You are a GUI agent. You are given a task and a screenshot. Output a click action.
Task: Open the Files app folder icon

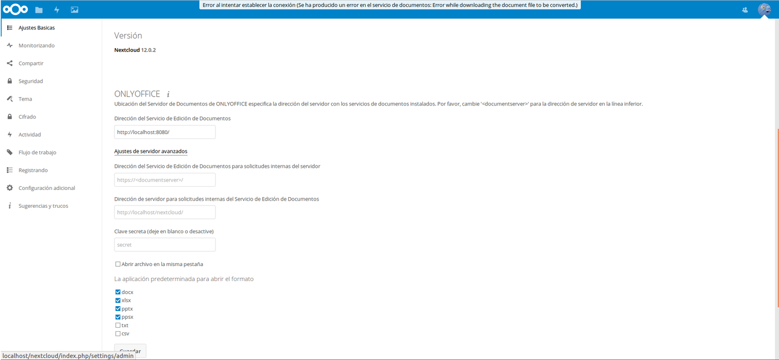39,10
